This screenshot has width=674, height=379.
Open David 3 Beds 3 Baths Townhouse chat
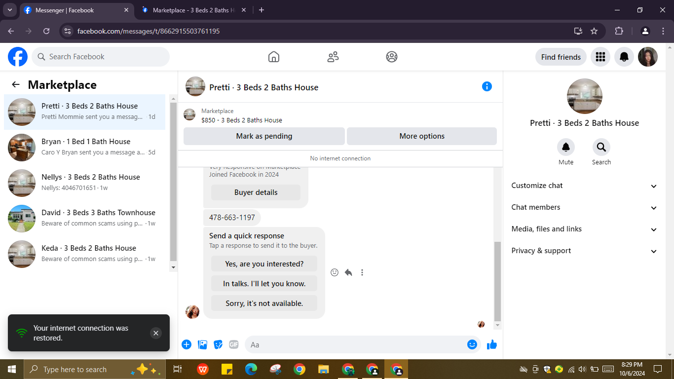coord(85,219)
